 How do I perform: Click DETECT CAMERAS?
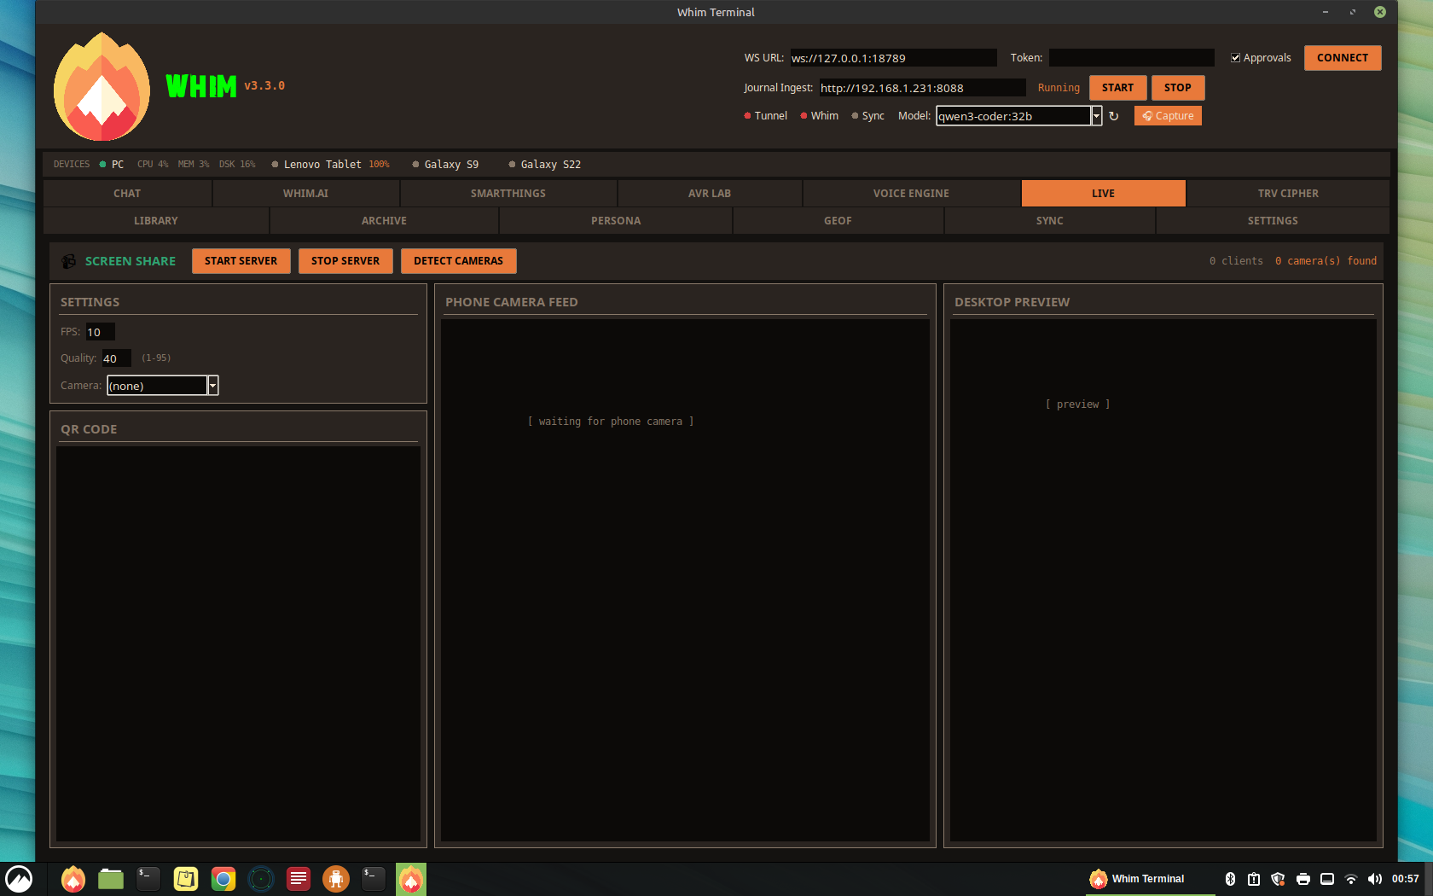458,261
